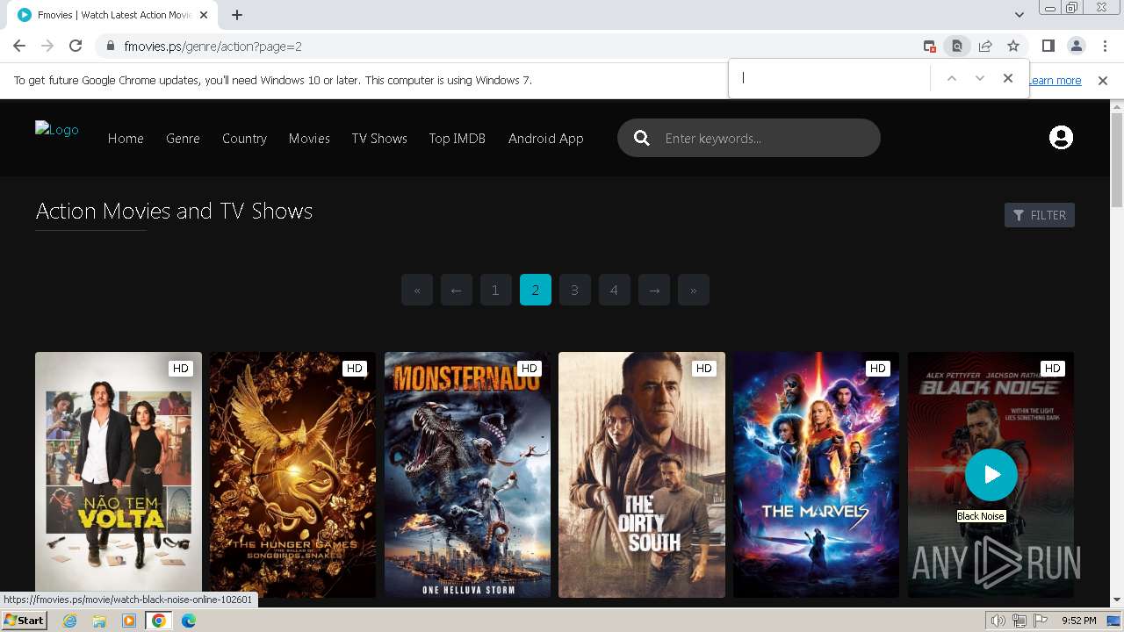Open the Movies nav link
This screenshot has height=632, width=1124.
309,138
